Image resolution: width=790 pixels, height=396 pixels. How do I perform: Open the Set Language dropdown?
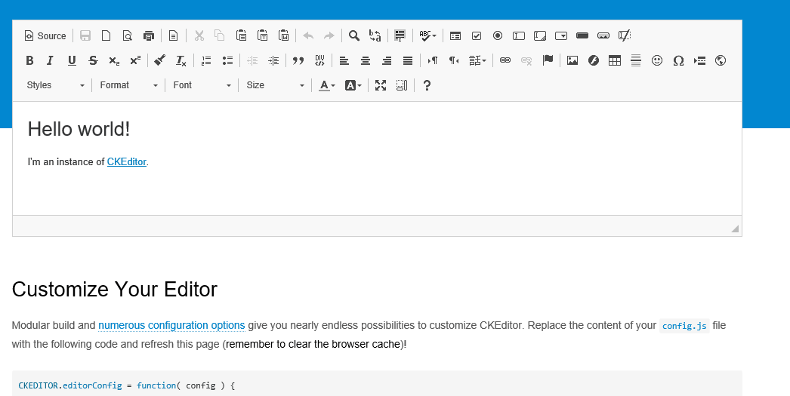pos(477,61)
